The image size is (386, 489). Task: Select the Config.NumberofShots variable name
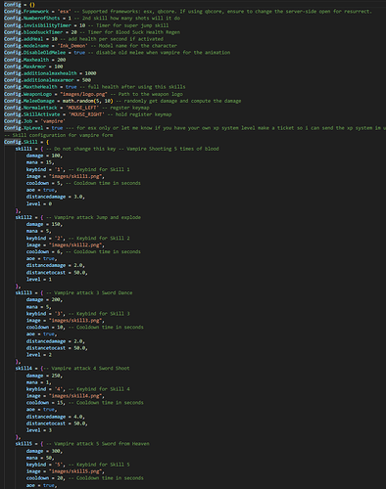(x=32, y=19)
